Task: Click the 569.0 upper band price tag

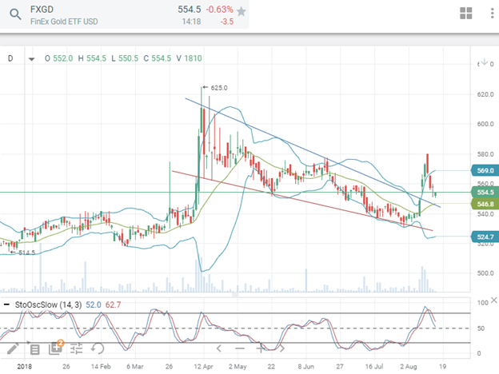Action: tap(485, 170)
